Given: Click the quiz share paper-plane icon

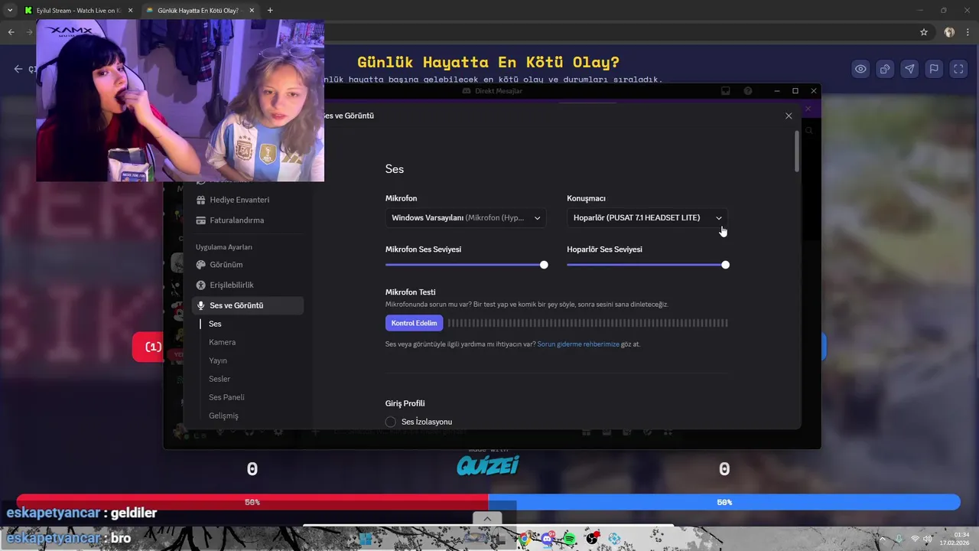Looking at the screenshot, I should (909, 69).
